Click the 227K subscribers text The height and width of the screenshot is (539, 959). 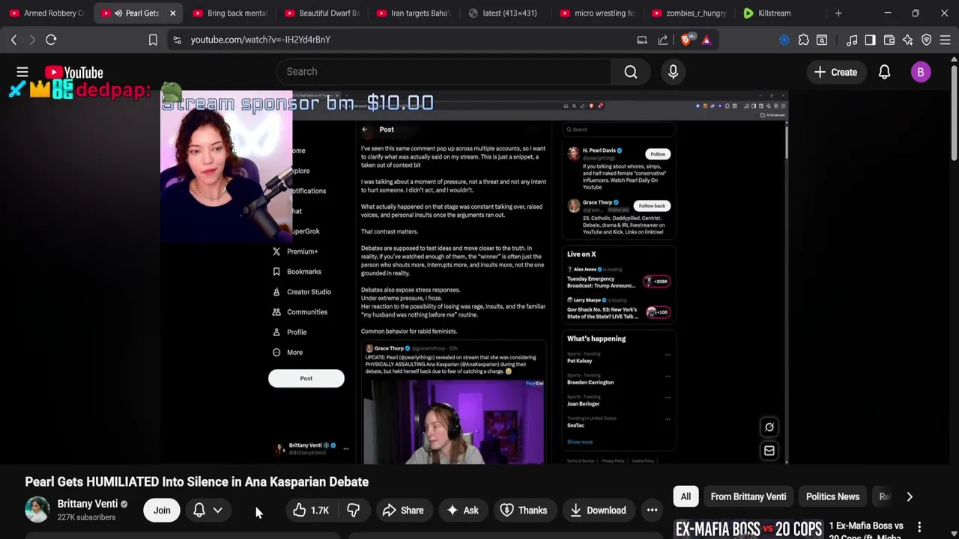[x=86, y=517]
